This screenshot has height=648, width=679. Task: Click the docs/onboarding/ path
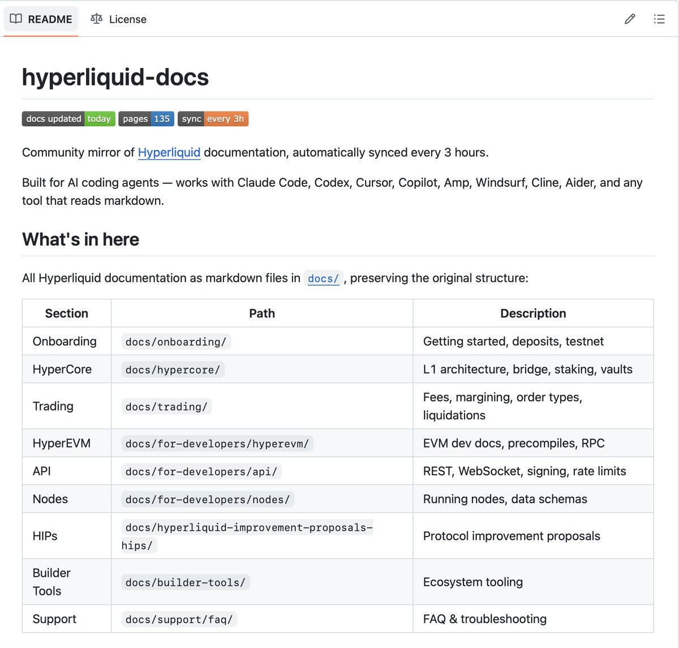[176, 342]
